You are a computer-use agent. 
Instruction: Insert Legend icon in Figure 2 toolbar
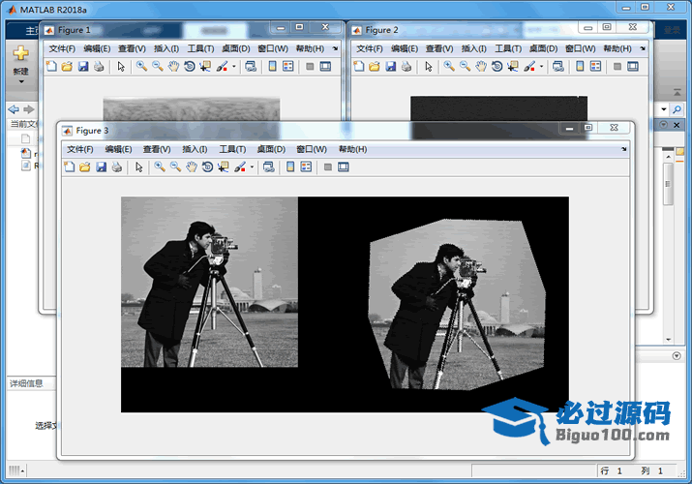(x=595, y=66)
